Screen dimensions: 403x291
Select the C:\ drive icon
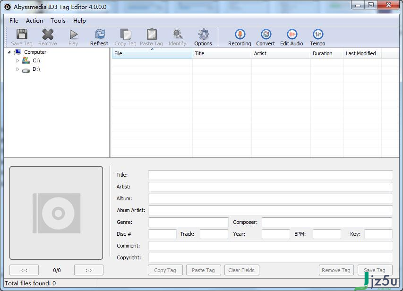pyautogui.click(x=26, y=60)
